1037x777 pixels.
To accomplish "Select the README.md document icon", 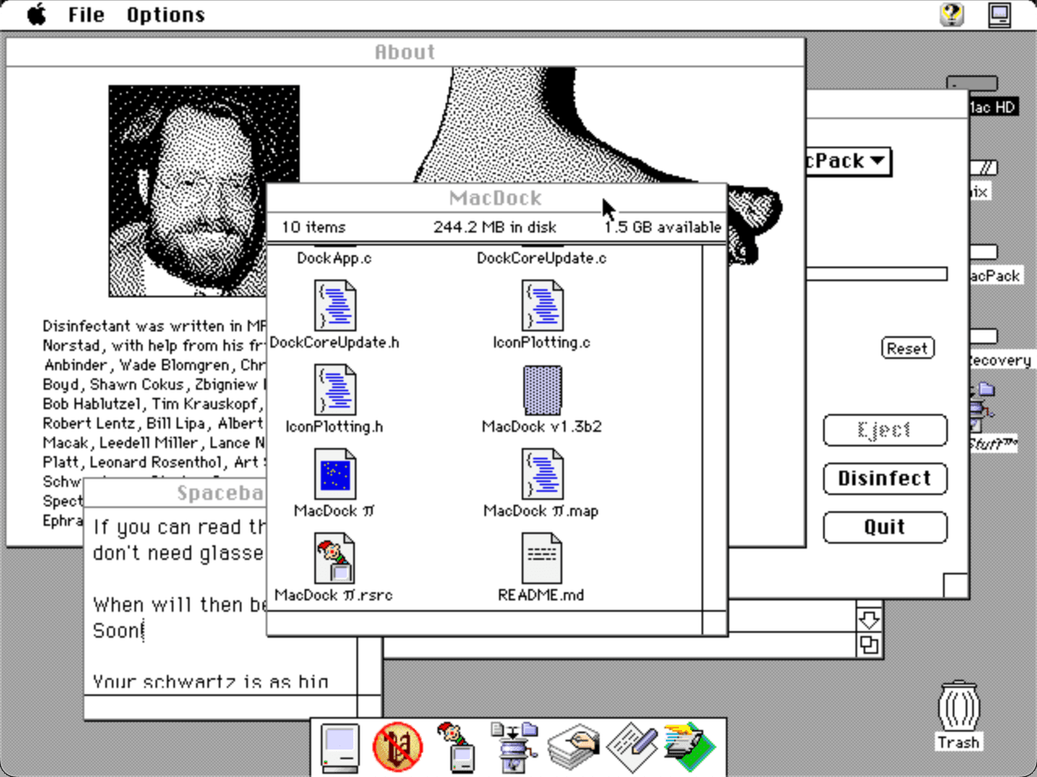I will 542,557.
